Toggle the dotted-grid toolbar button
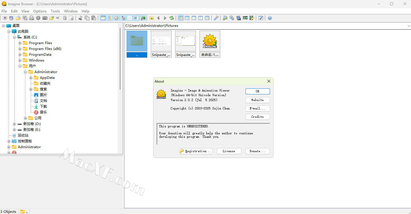Image resolution: width=411 pixels, height=214 pixels. (130, 18)
